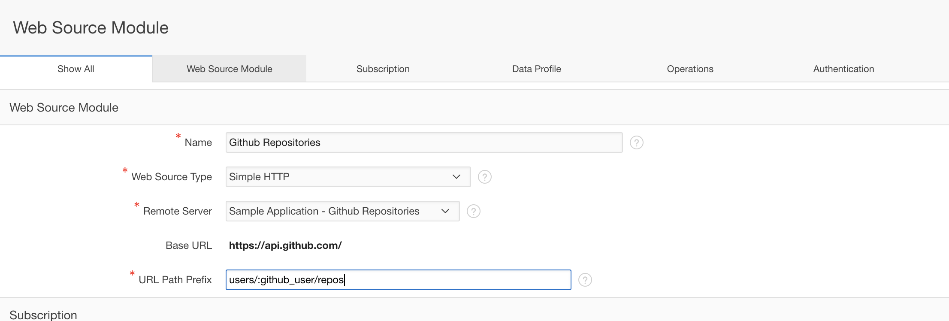Click into the Name text field
This screenshot has height=321, width=949.
(x=424, y=142)
